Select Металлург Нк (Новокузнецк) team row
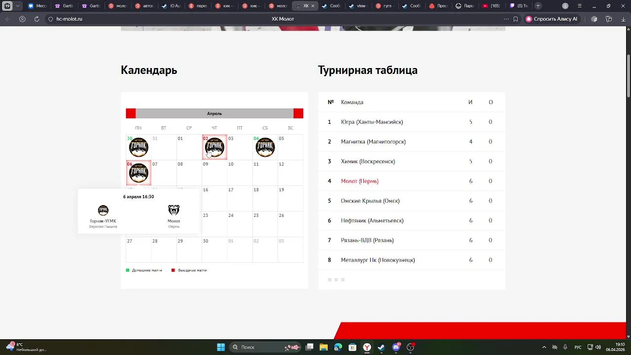The image size is (631, 355). (412, 260)
